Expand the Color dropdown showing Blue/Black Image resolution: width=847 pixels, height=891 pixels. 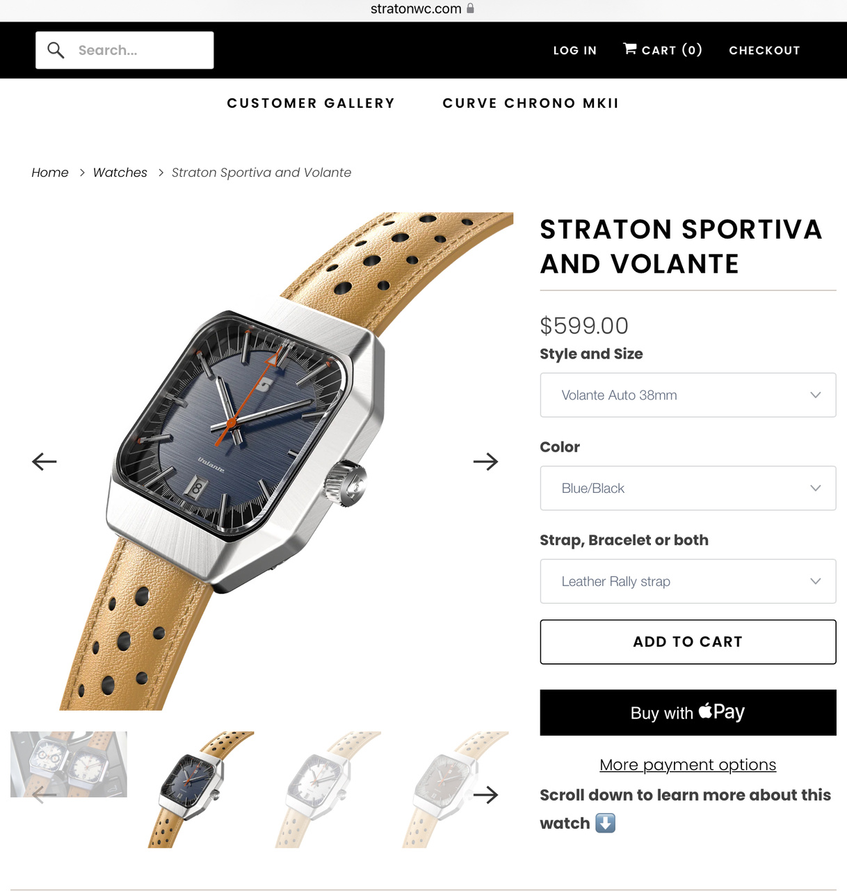tap(688, 488)
